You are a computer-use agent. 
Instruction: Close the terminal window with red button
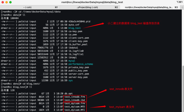(3, 2)
